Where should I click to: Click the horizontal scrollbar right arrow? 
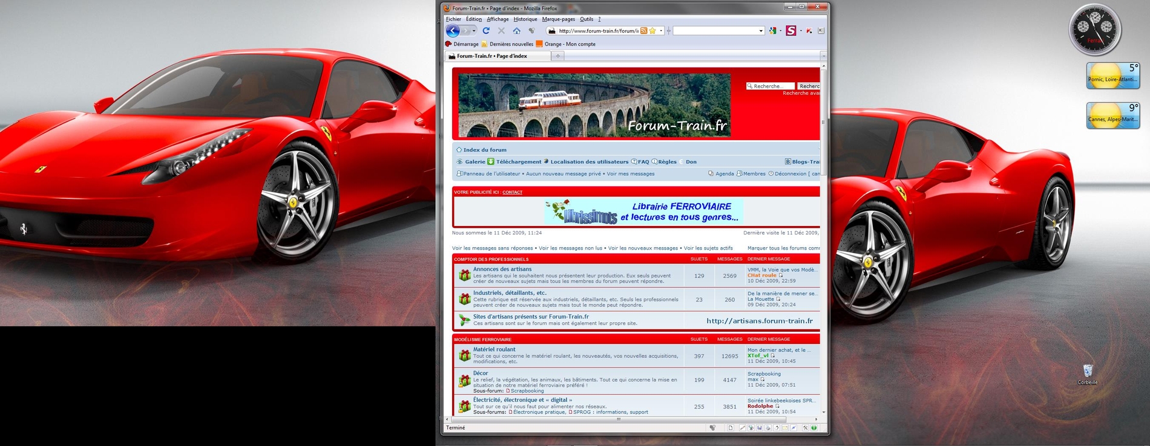pyautogui.click(x=816, y=419)
